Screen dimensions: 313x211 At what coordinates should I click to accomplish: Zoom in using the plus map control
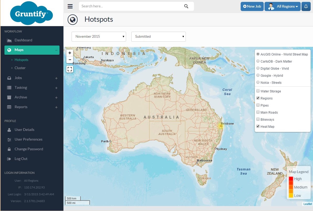coord(69,53)
